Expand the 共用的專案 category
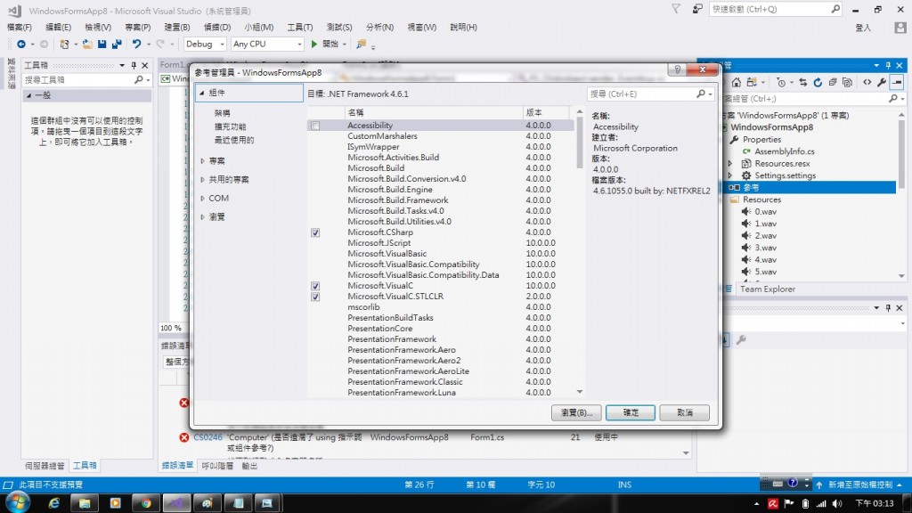Viewport: 912px width, 513px height. pyautogui.click(x=202, y=180)
